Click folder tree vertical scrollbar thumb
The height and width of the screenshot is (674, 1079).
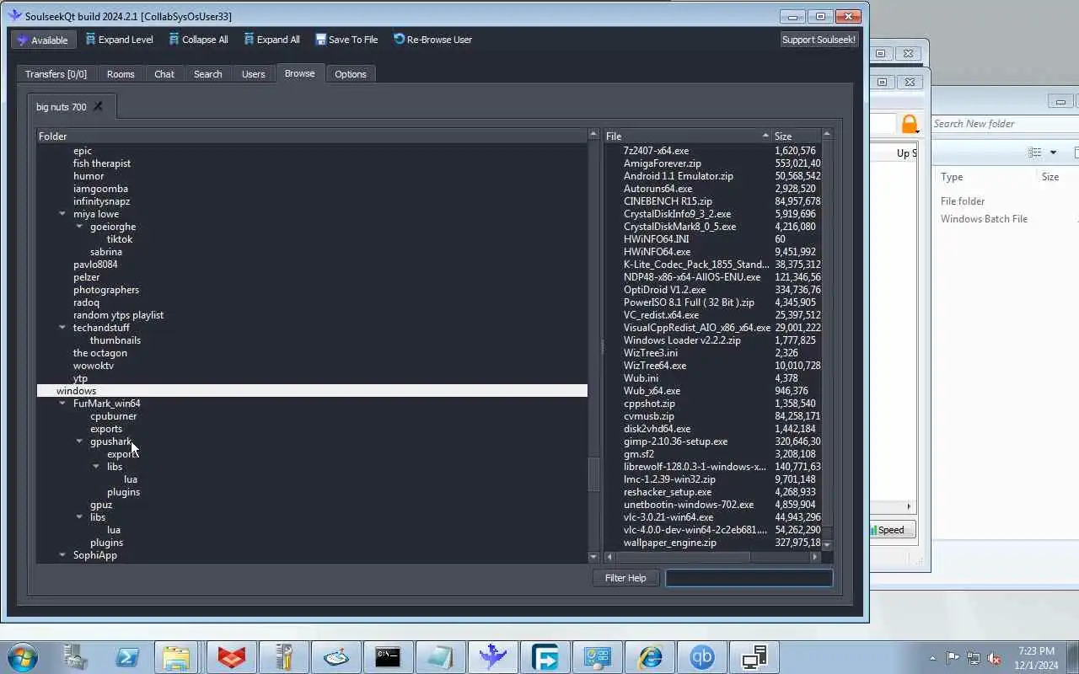[593, 473]
